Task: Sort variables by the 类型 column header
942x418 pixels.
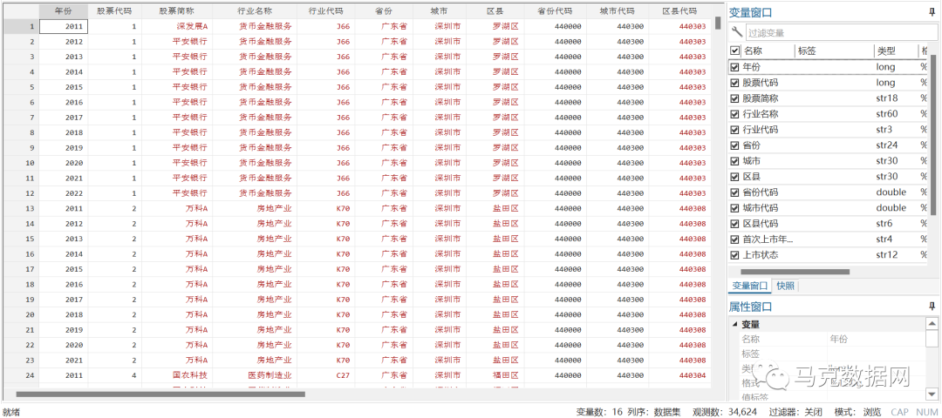Action: click(x=895, y=51)
